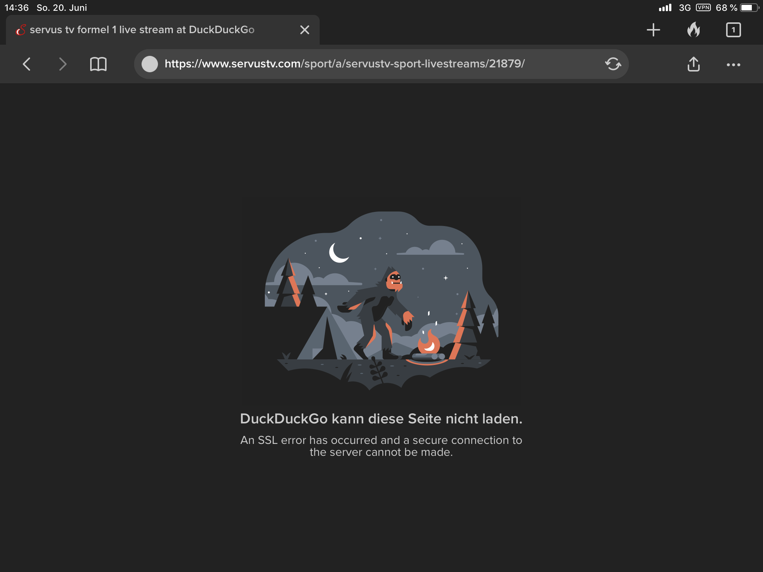763x572 pixels.
Task: Close the servus tv formel 1 tab
Action: pyautogui.click(x=305, y=30)
